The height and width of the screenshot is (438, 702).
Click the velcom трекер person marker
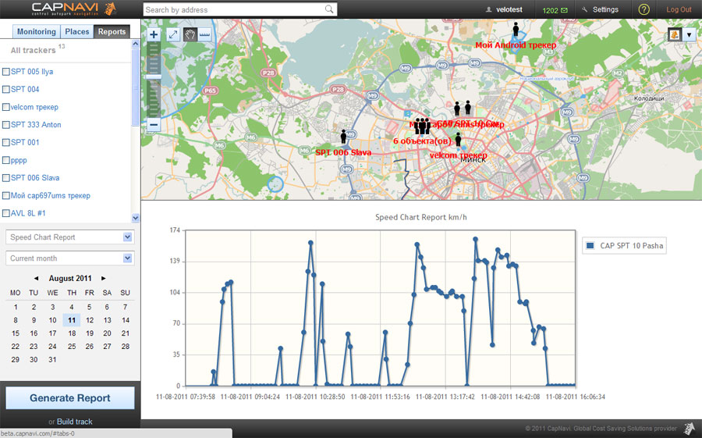pyautogui.click(x=458, y=139)
